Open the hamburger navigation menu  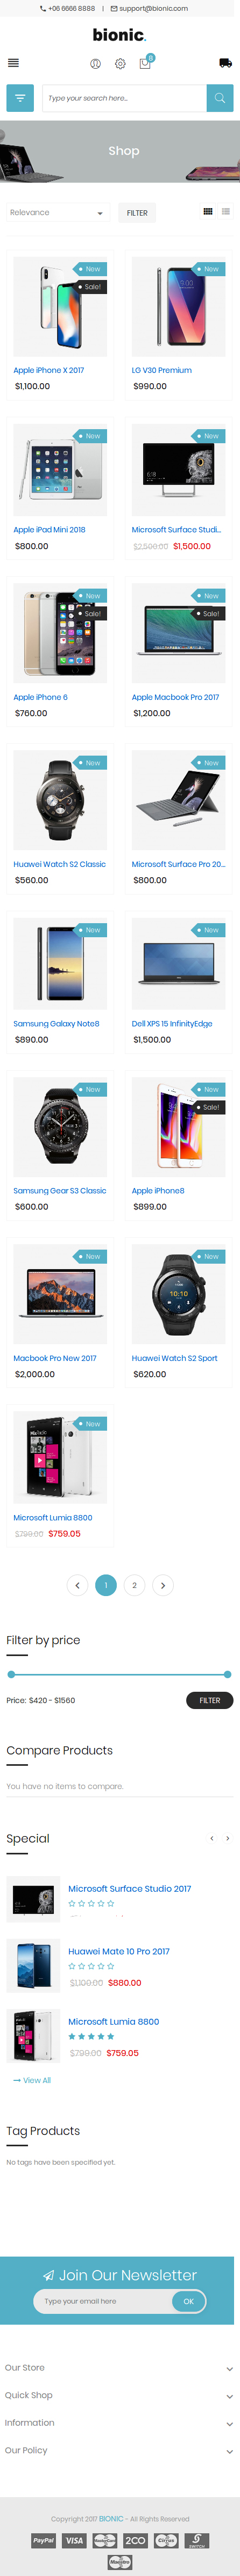pyautogui.click(x=13, y=63)
